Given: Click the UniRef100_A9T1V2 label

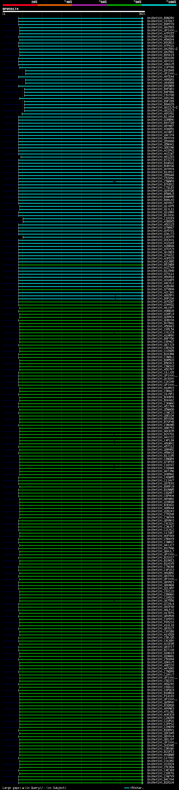Looking at the screenshot, I should 160,61.
